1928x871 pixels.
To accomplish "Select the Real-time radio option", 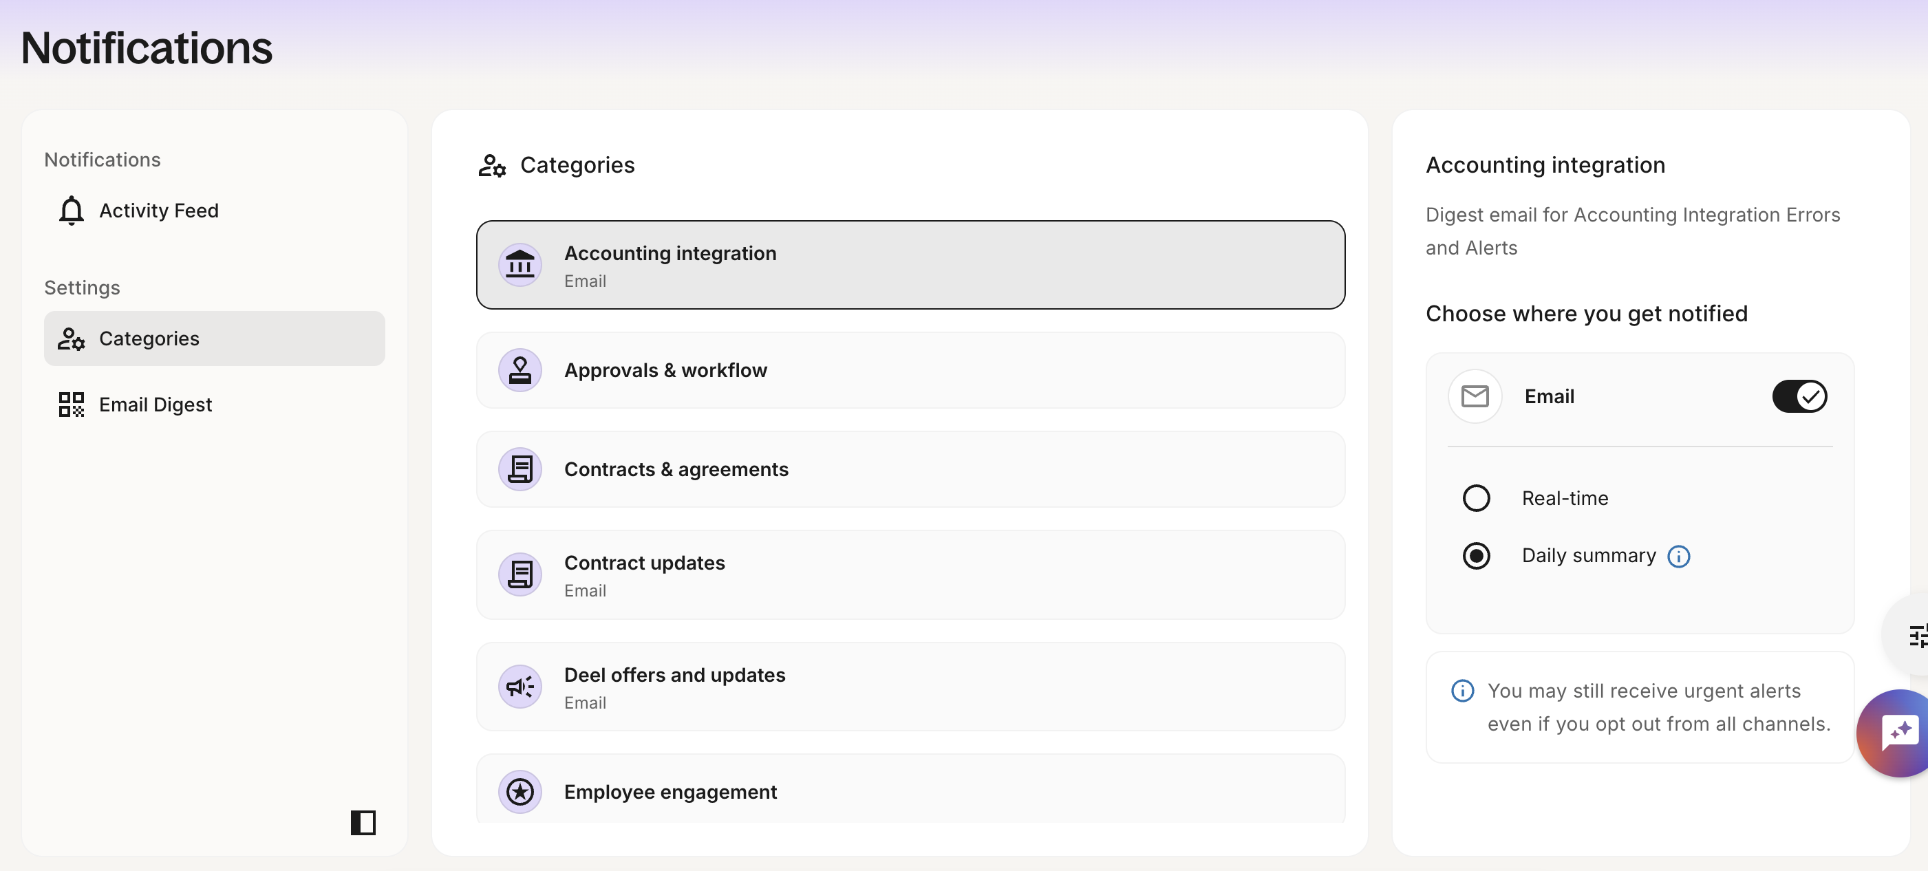I will 1476,497.
